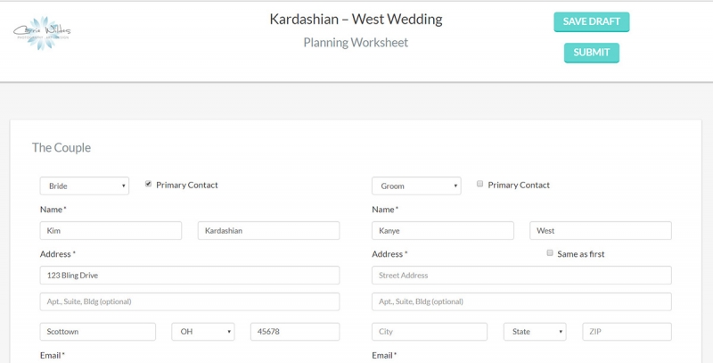Edit the first name field containing Kim

pos(111,231)
